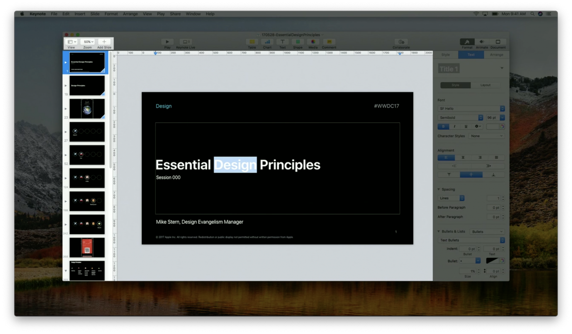The image size is (572, 334).
Task: Switch to the Layout segment in the Text pane
Action: point(485,85)
